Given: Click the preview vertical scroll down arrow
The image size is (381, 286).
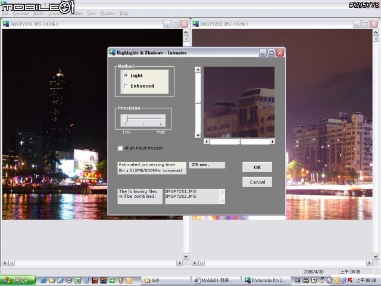Looking at the screenshot, I should point(198,135).
